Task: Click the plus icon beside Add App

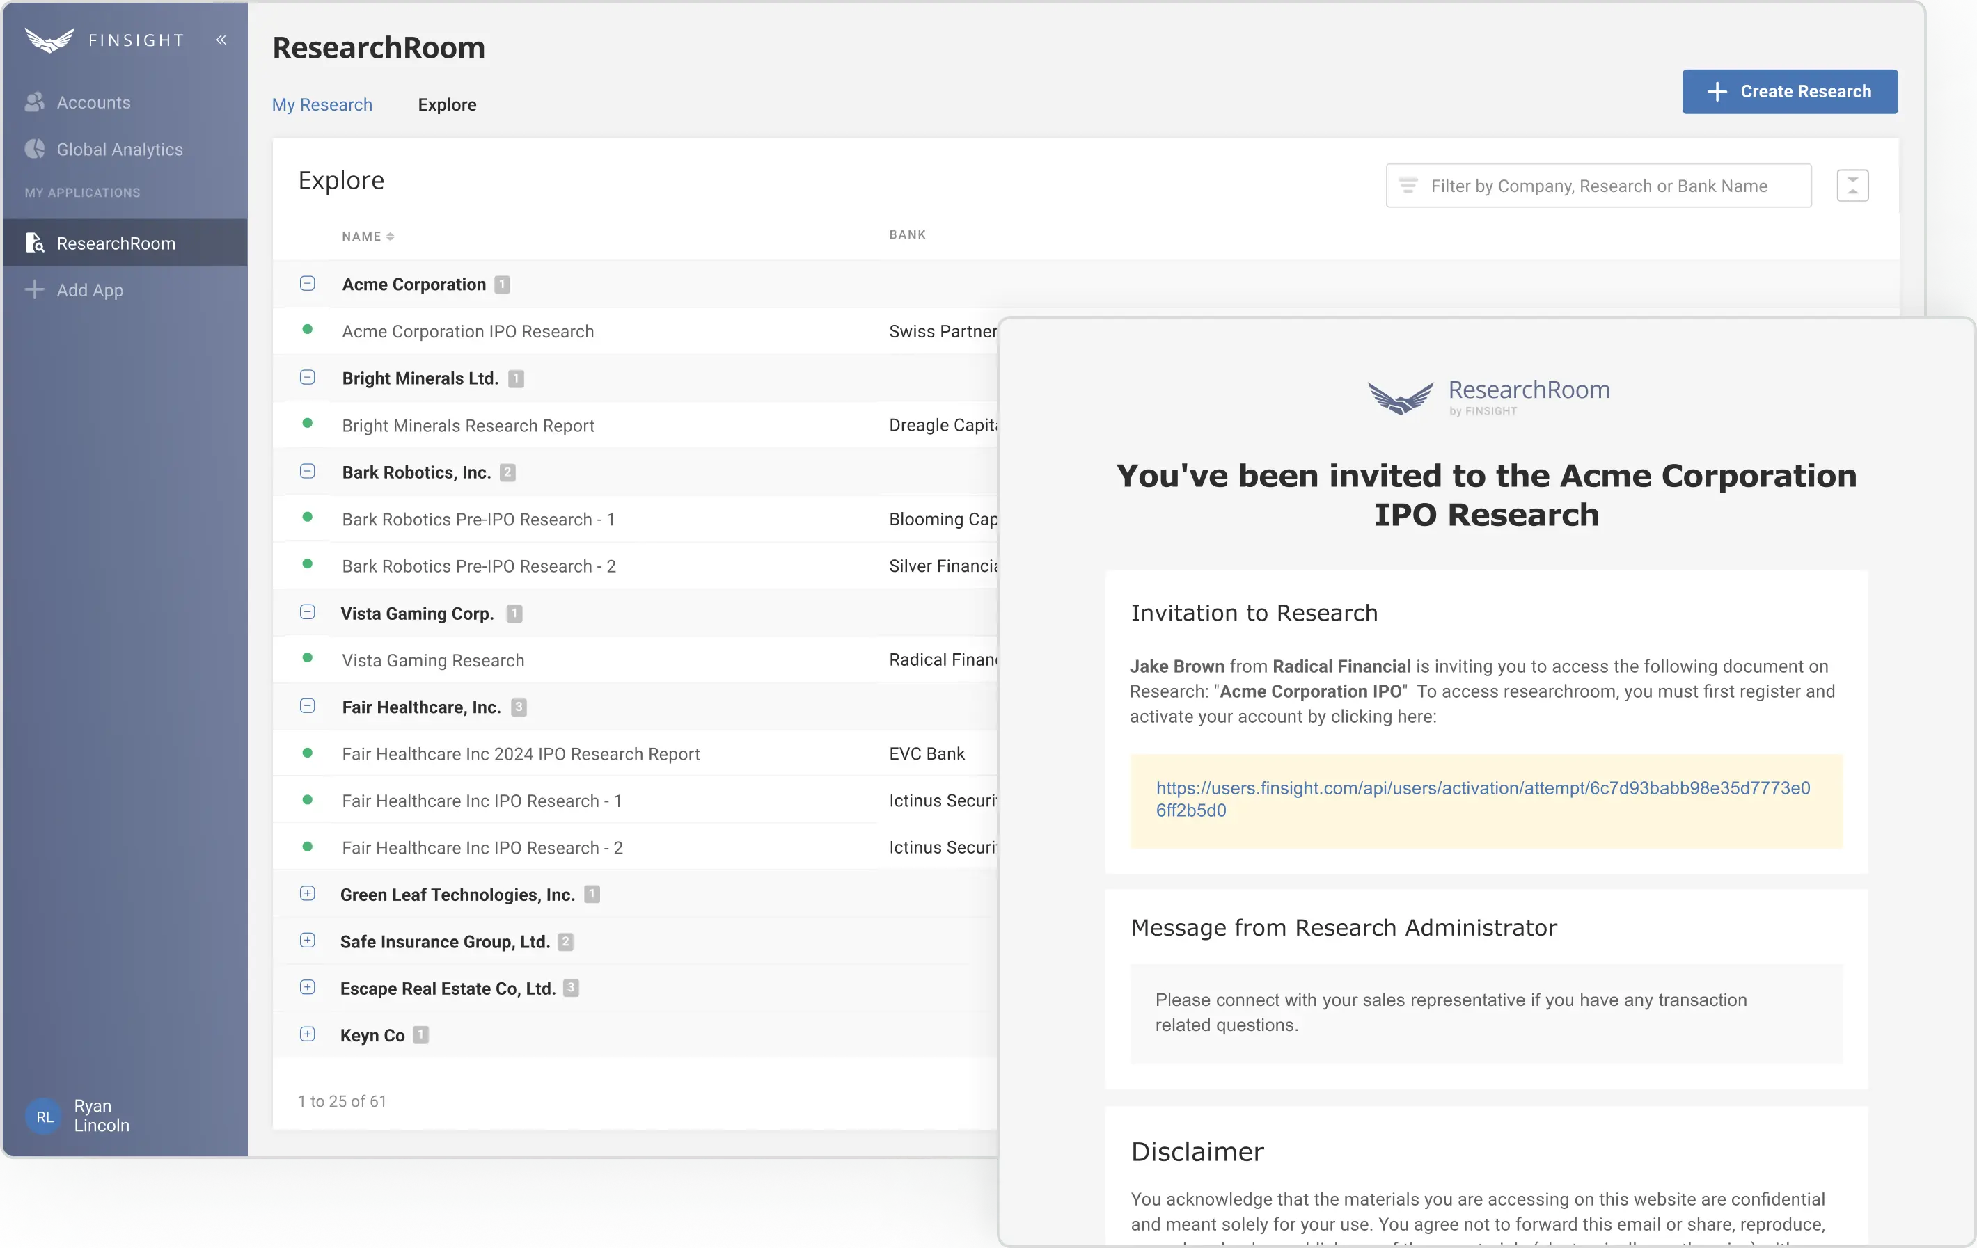Action: pos(35,289)
